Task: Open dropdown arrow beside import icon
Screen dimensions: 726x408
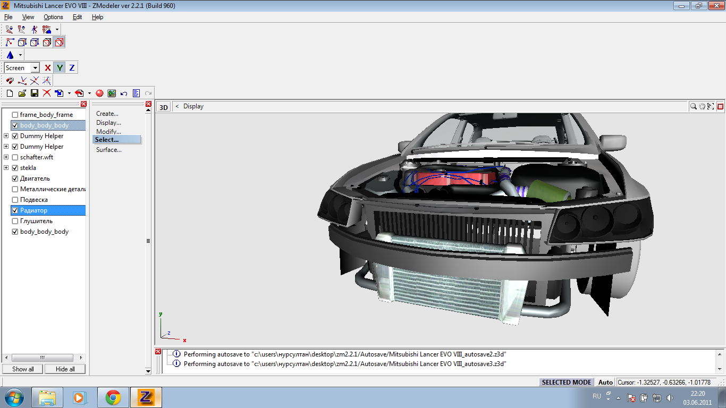Action: pos(69,93)
